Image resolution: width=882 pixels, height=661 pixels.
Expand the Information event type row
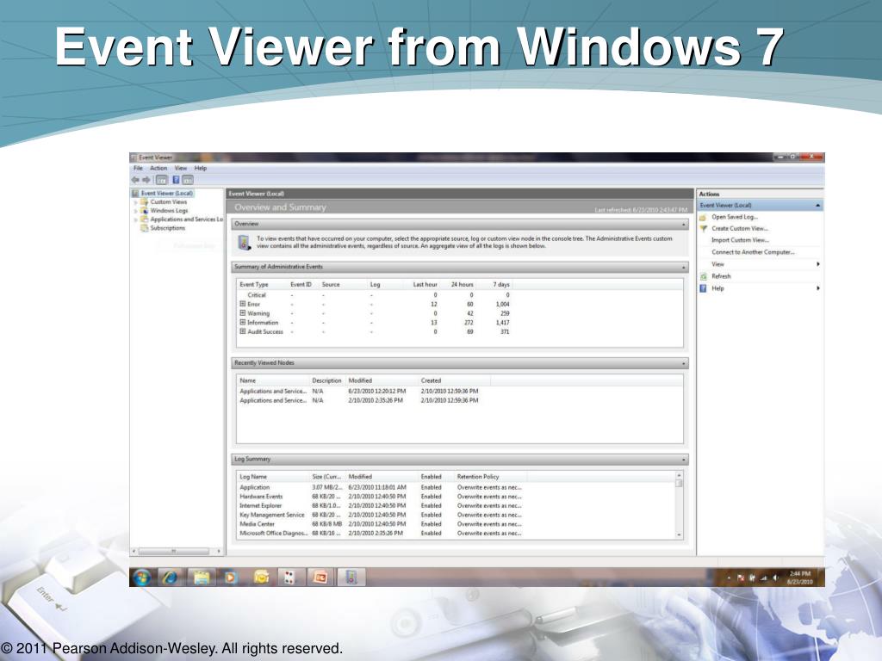242,322
